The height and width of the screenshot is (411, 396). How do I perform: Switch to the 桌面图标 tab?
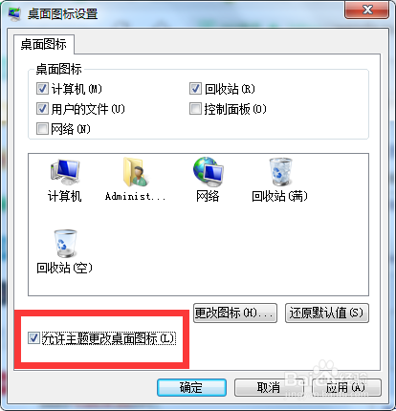[x=44, y=44]
